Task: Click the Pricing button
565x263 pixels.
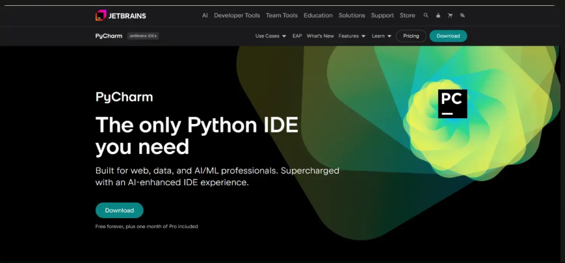Action: (411, 36)
